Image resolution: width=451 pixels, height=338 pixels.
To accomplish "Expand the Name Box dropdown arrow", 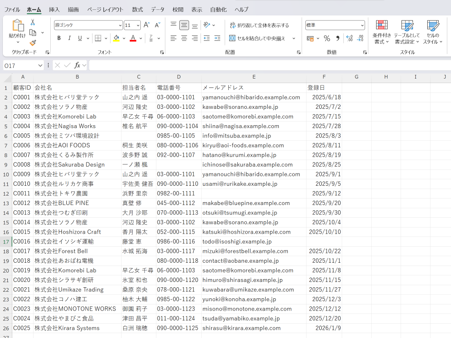I will [40, 65].
